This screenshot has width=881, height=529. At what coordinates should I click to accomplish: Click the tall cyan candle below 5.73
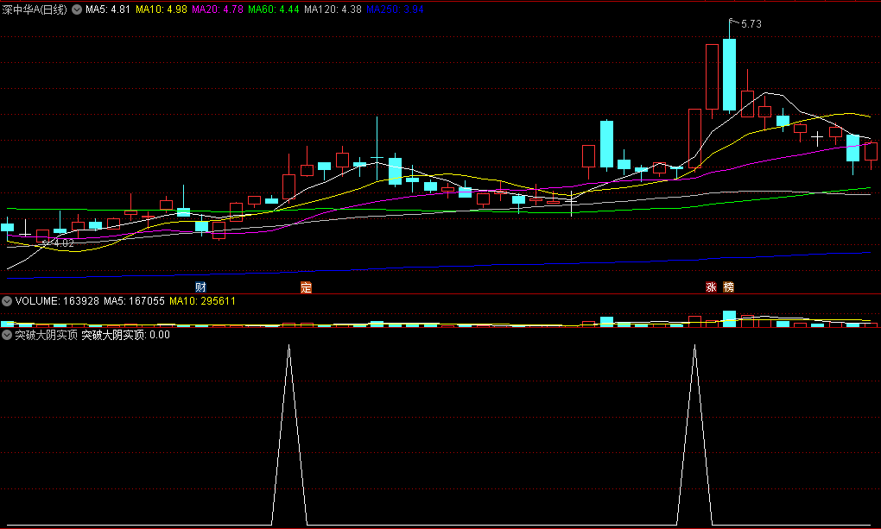coord(729,74)
